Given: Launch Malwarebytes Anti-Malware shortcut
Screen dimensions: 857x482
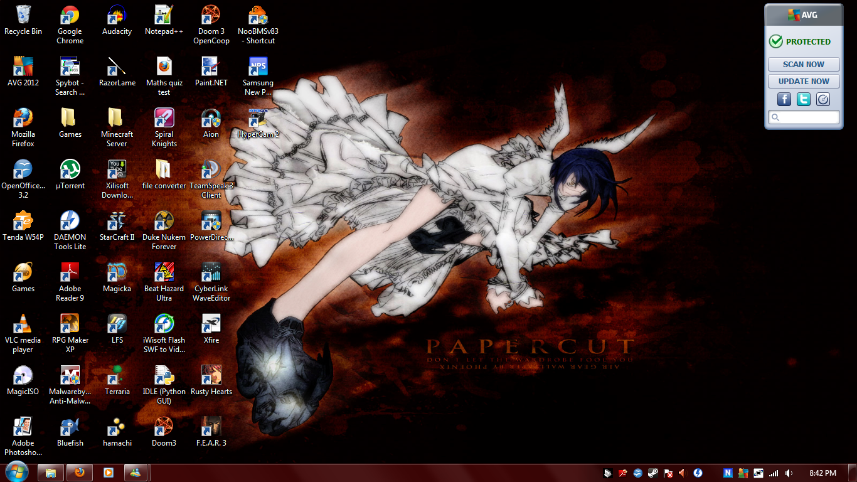Looking at the screenshot, I should click(x=70, y=385).
